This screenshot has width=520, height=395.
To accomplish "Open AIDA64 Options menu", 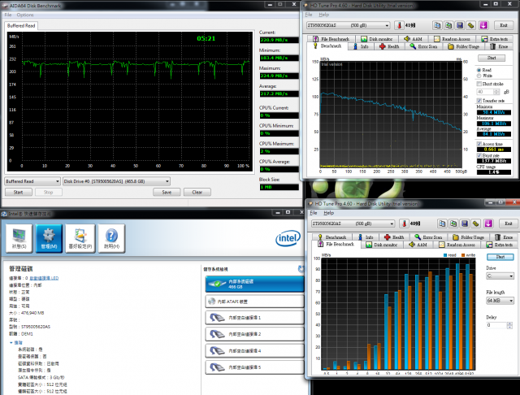I will pyautogui.click(x=25, y=15).
